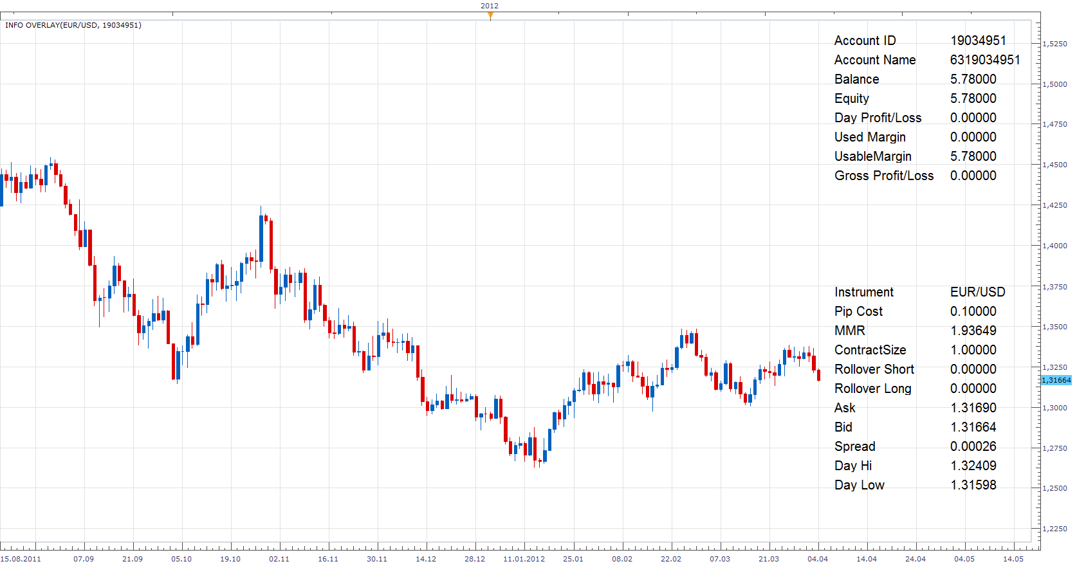
Task: Select the Spread value 0.00026
Action: tap(973, 446)
